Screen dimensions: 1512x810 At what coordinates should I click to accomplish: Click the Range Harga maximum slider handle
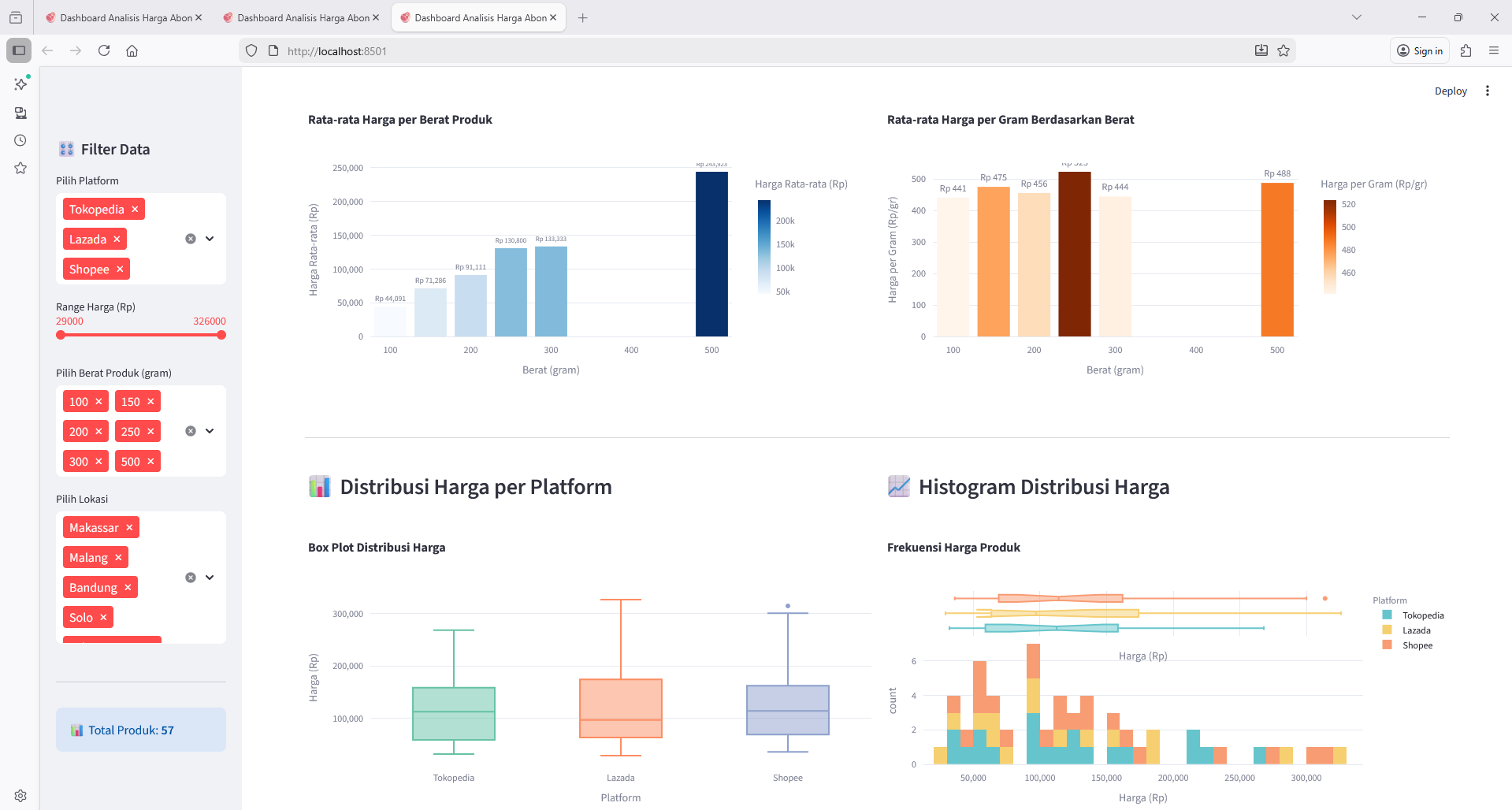221,335
